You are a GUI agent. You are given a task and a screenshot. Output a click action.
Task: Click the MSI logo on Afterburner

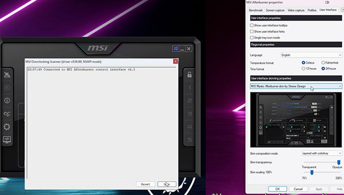tap(98, 48)
